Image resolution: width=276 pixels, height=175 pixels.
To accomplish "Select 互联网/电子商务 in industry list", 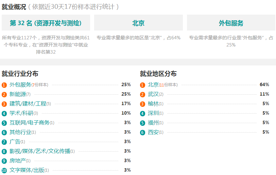I will click(29, 123).
